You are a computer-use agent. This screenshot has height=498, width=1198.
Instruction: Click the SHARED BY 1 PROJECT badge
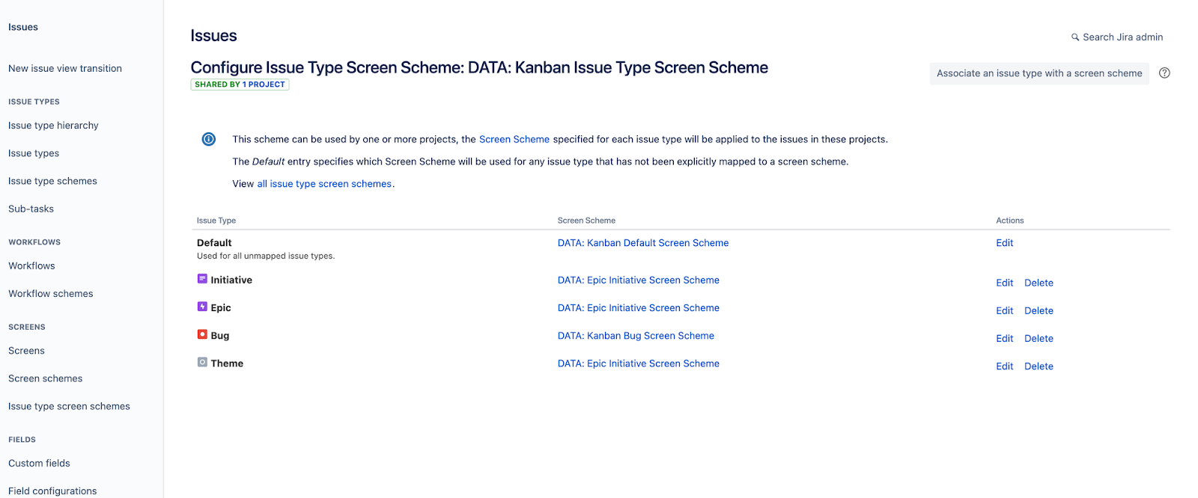(x=240, y=84)
